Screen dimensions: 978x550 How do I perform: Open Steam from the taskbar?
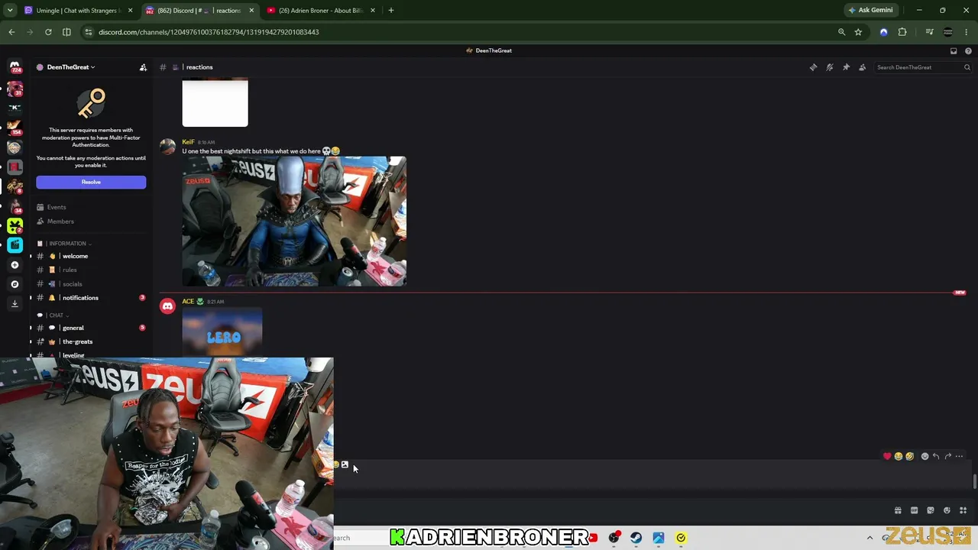tap(636, 538)
